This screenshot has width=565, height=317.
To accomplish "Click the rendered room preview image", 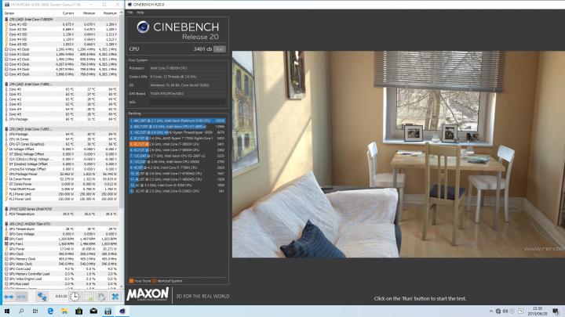I will coord(399,154).
